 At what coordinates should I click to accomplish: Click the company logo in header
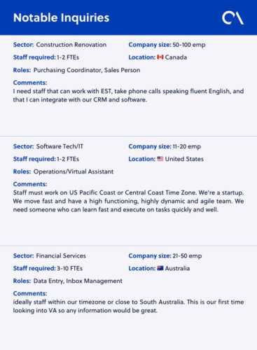tap(232, 18)
